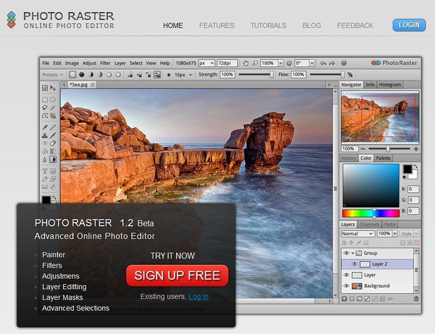The width and height of the screenshot is (435, 334).
Task: Click the hand pan tool
Action: [x=246, y=63]
